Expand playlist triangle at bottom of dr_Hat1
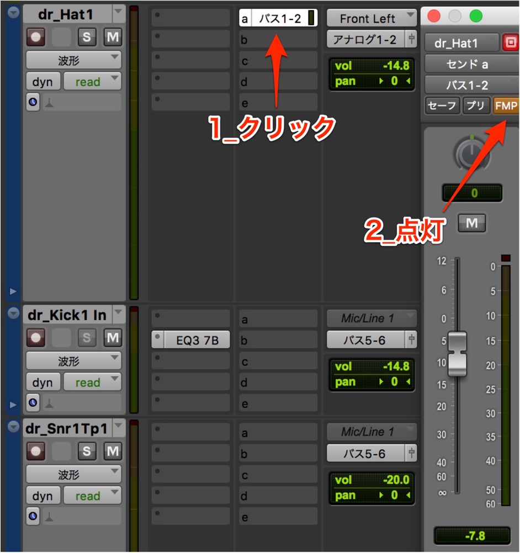This screenshot has width=520, height=553. tap(13, 291)
